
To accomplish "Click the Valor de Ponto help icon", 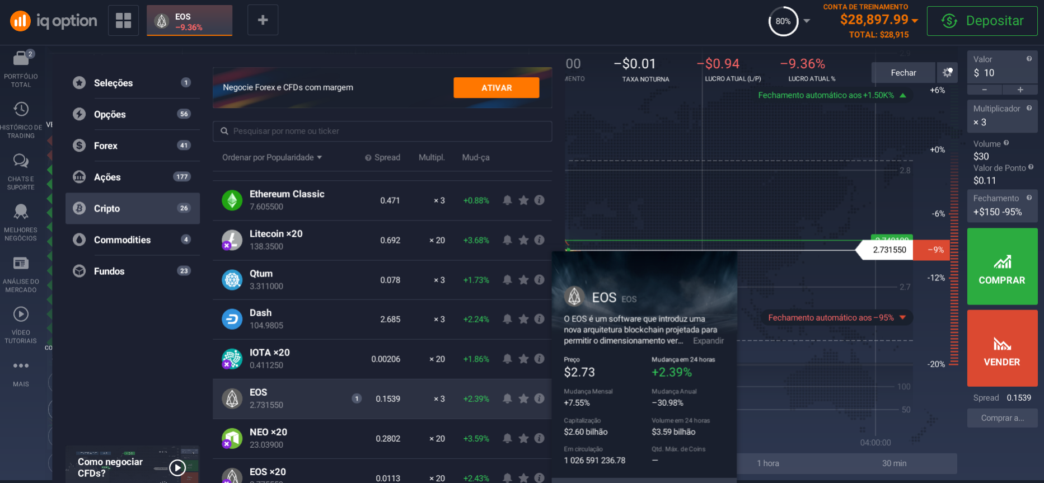I will (x=1031, y=167).
